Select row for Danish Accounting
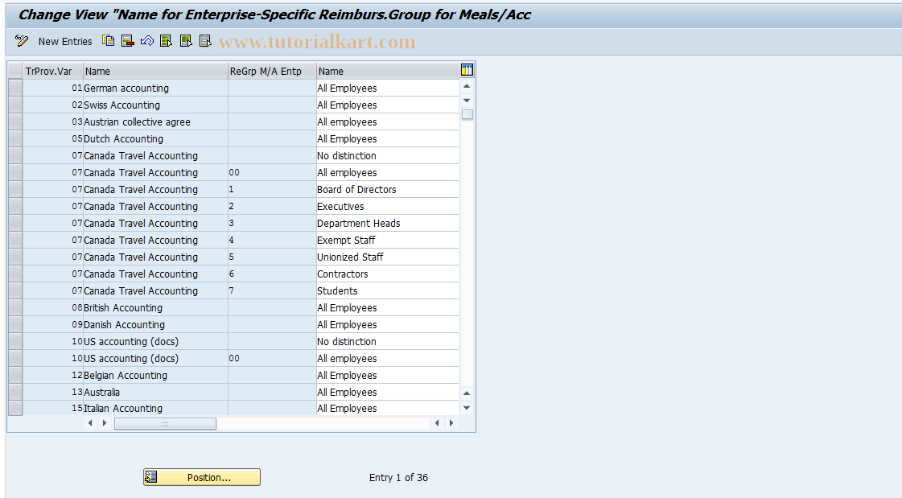This screenshot has width=902, height=498. coord(15,324)
